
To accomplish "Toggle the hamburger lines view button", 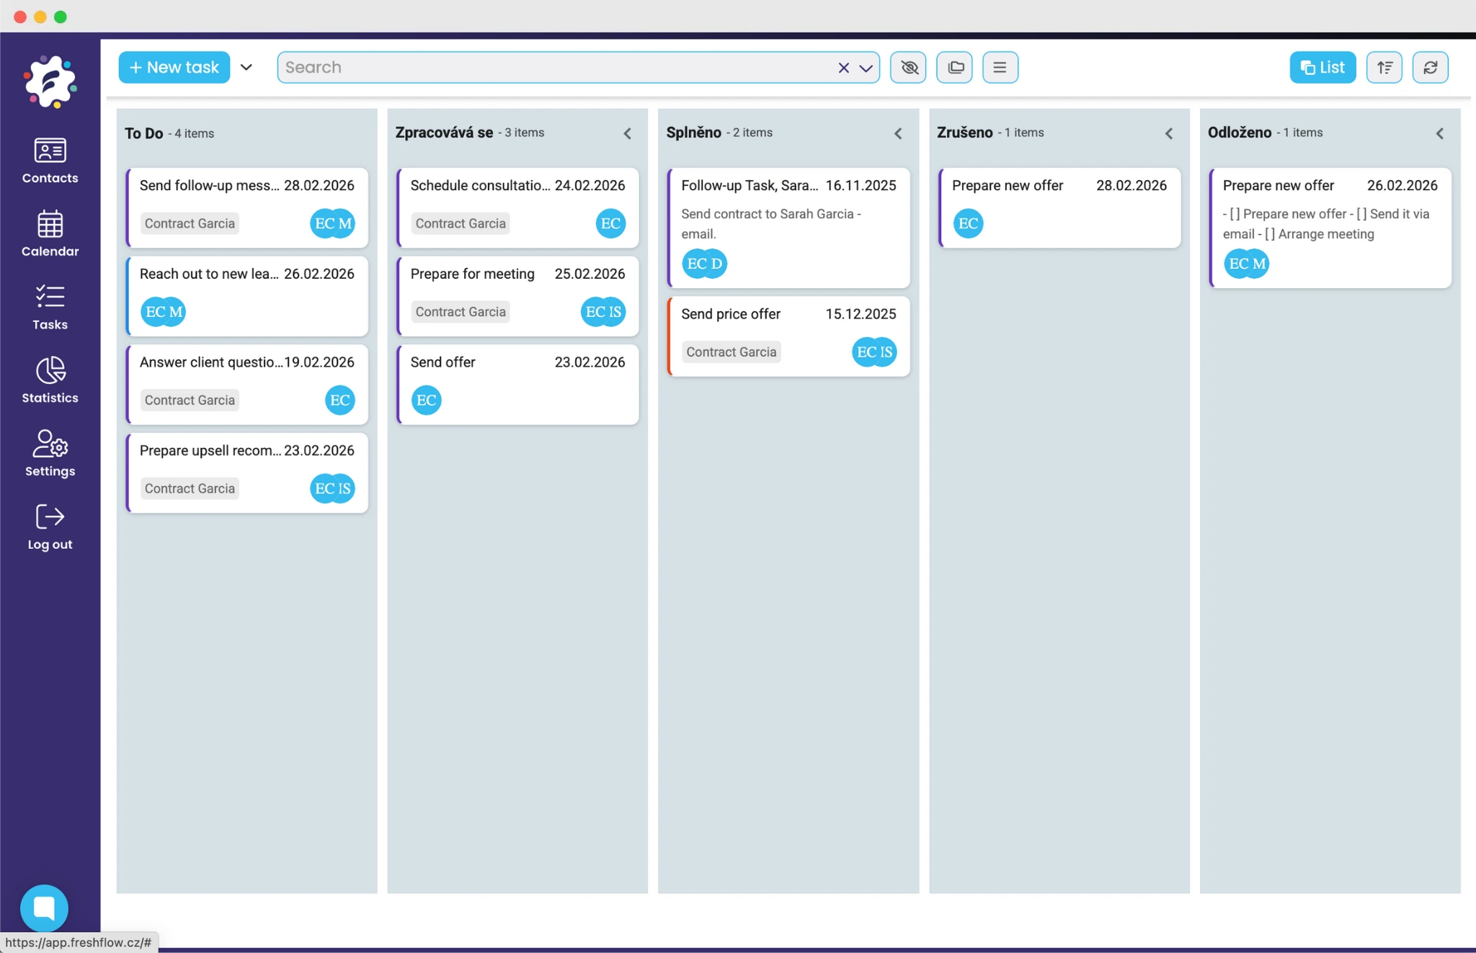I will [1000, 67].
